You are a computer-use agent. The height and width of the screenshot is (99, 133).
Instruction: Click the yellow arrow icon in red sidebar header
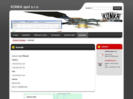click(99, 47)
